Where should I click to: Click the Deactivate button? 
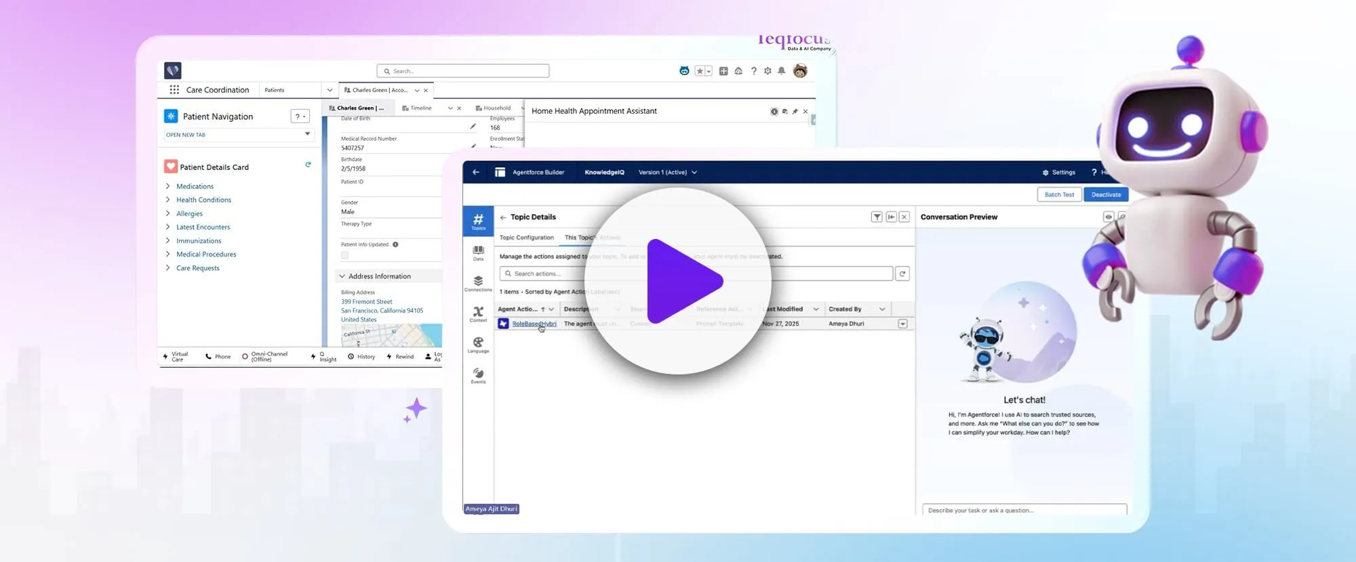tap(1106, 194)
